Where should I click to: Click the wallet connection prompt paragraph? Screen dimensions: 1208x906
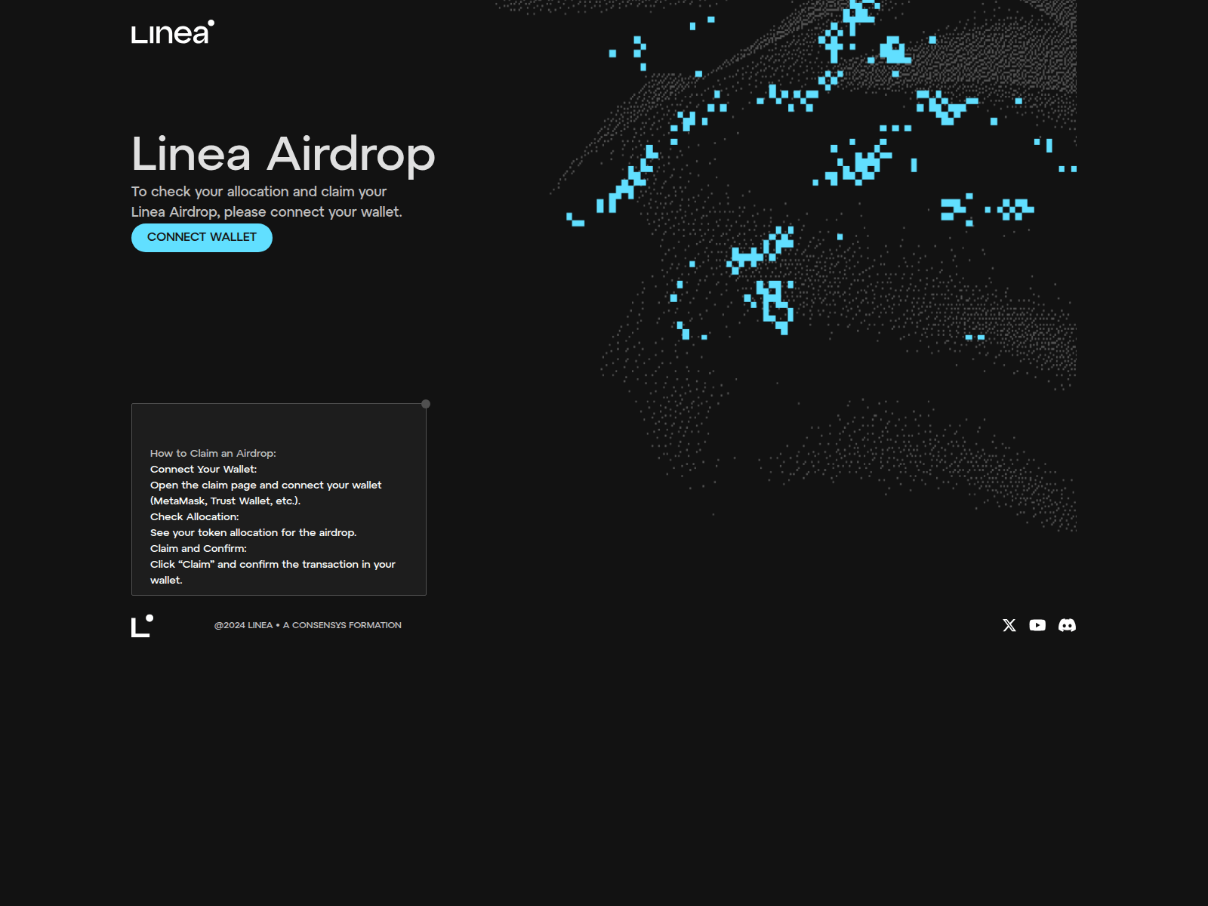pos(267,202)
